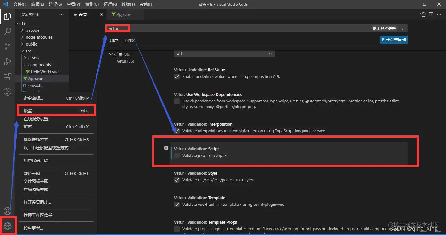Open the 编辑(E) menu
446x235 pixels.
[38, 4]
